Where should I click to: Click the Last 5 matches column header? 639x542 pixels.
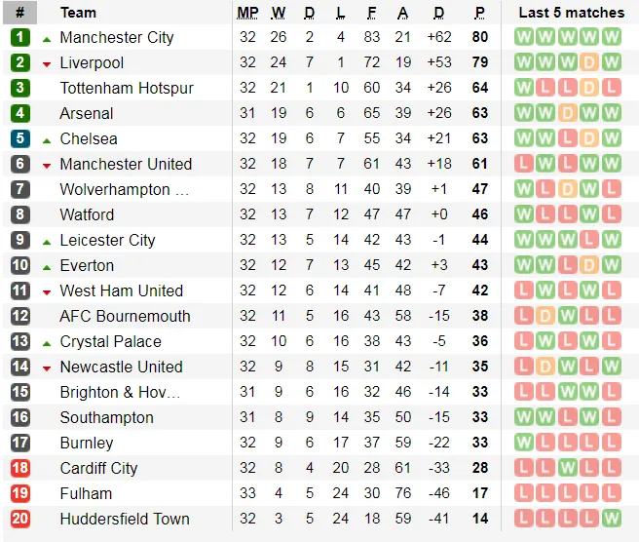pos(571,13)
